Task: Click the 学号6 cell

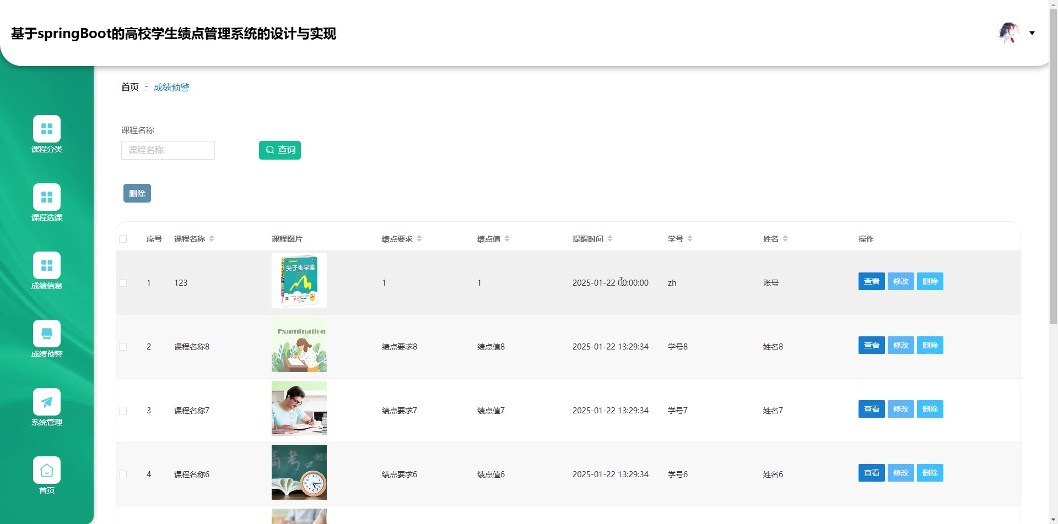Action: point(678,474)
